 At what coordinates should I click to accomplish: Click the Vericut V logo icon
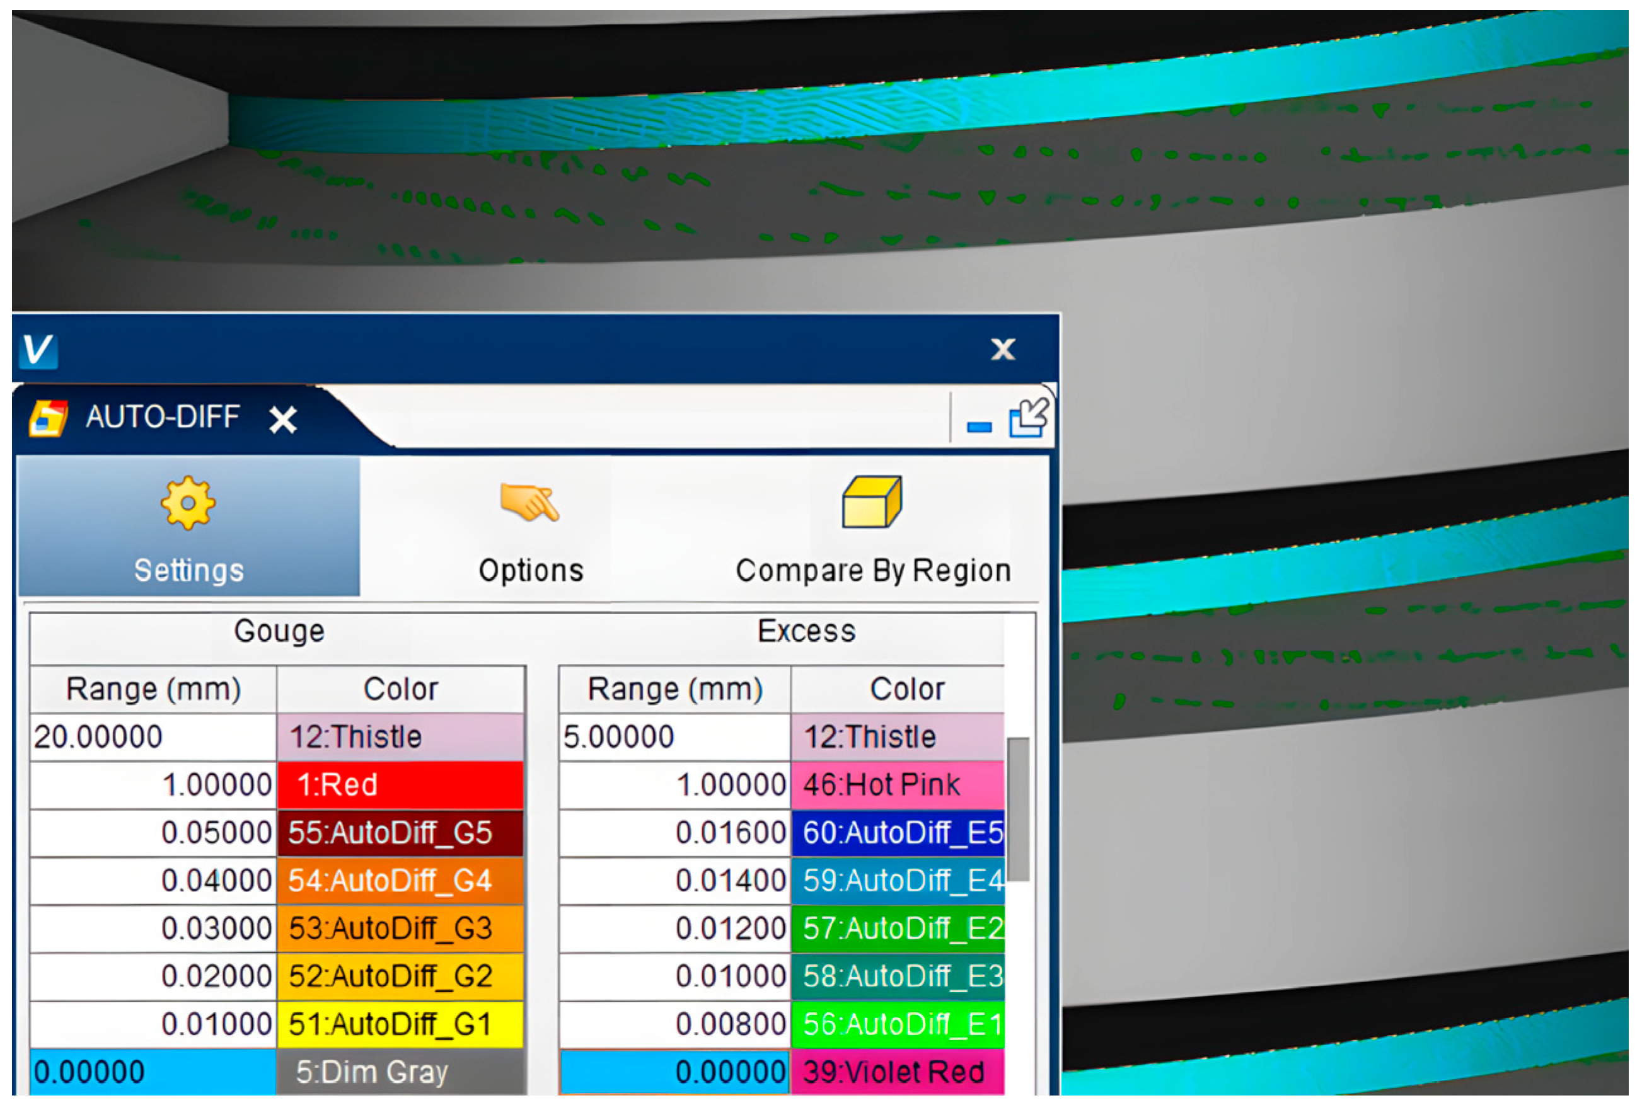(x=38, y=350)
